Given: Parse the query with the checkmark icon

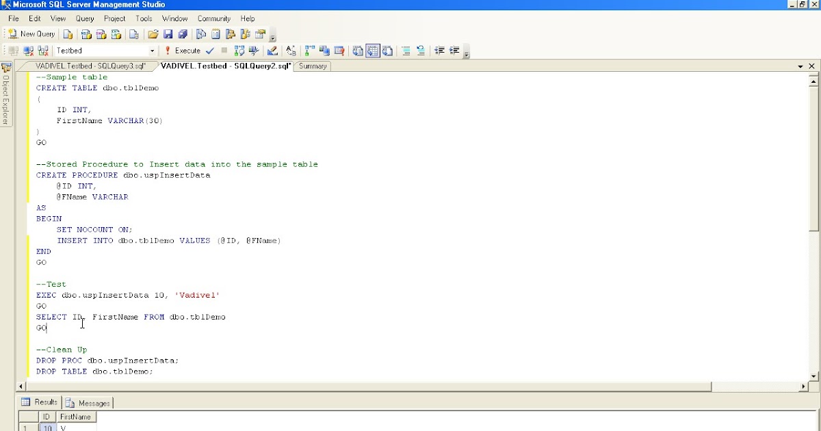Looking at the screenshot, I should 209,50.
